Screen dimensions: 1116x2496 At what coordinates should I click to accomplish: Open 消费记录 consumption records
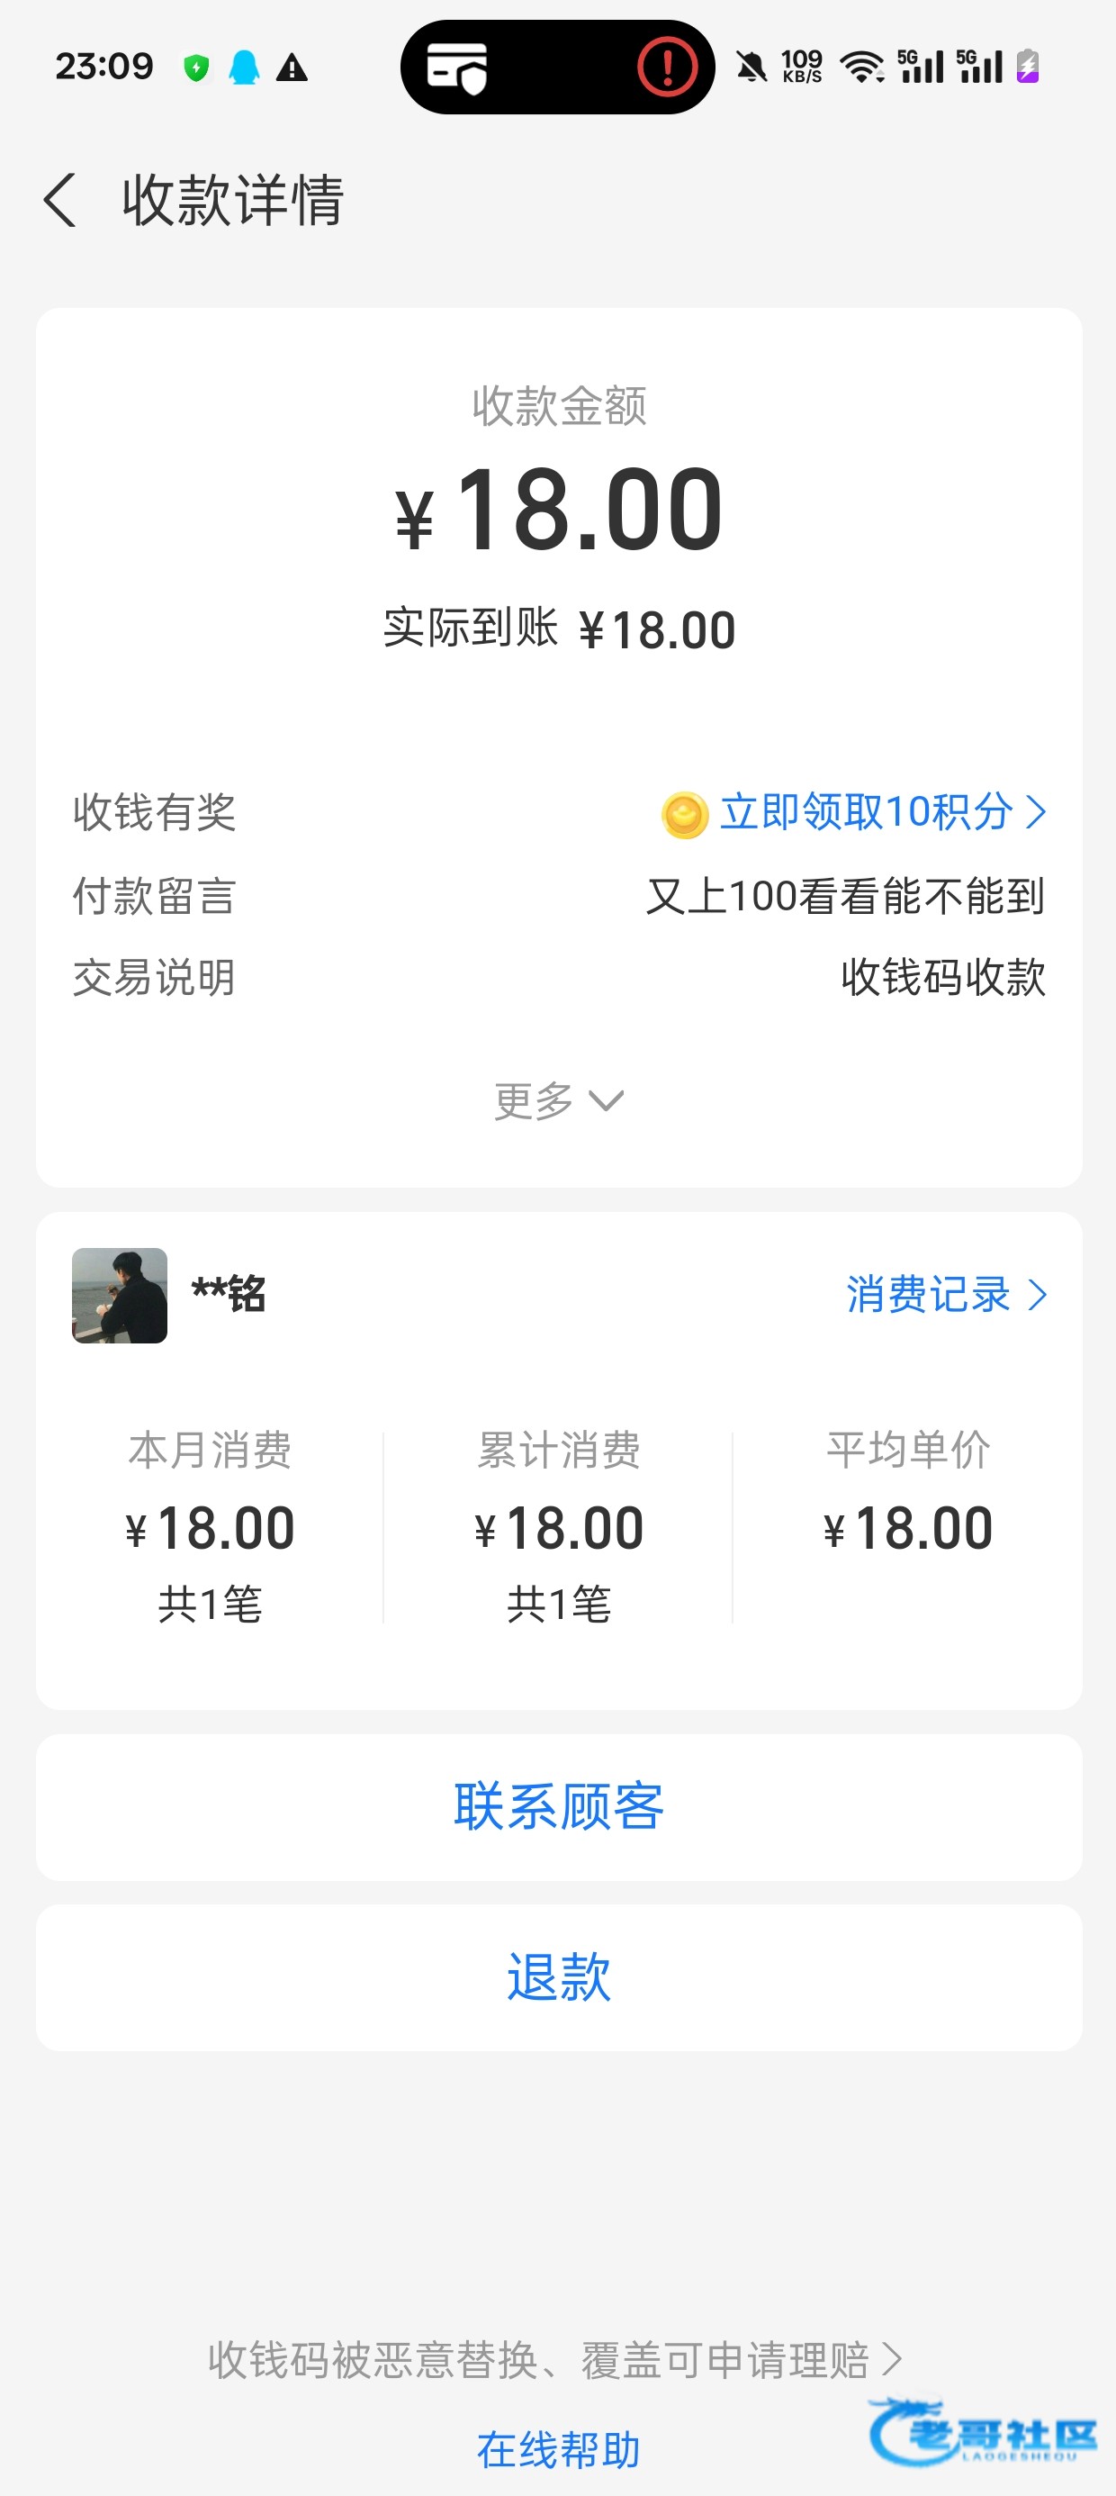(946, 1296)
